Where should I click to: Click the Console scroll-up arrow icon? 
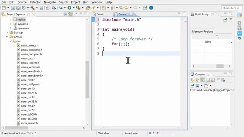point(197,80)
